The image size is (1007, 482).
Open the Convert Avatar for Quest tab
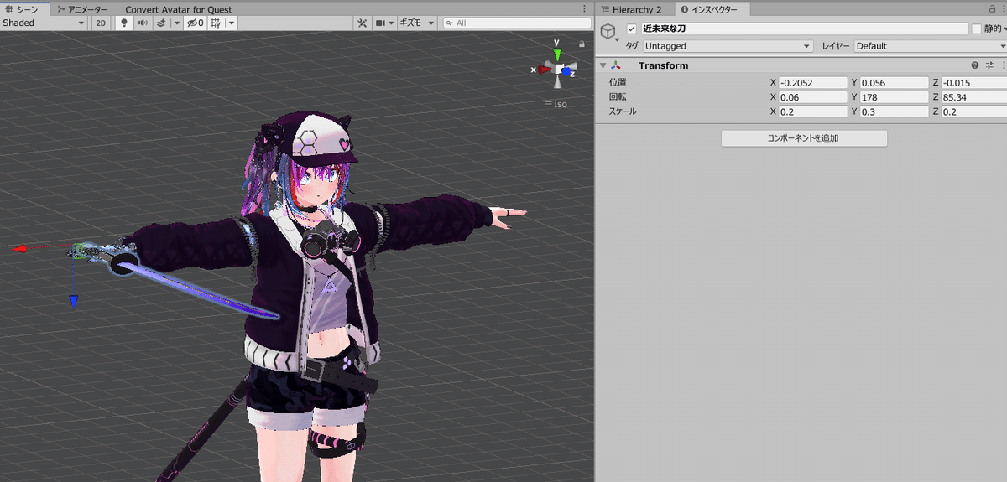(x=178, y=9)
